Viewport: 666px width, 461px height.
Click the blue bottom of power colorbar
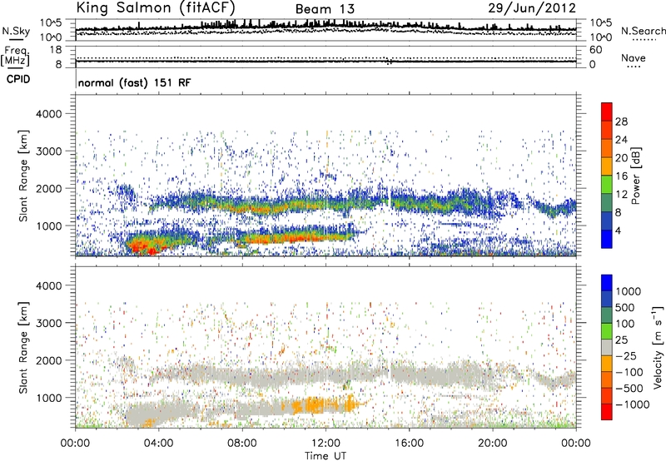click(x=607, y=240)
